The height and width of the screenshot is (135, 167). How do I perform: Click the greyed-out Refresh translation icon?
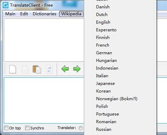[49, 69]
